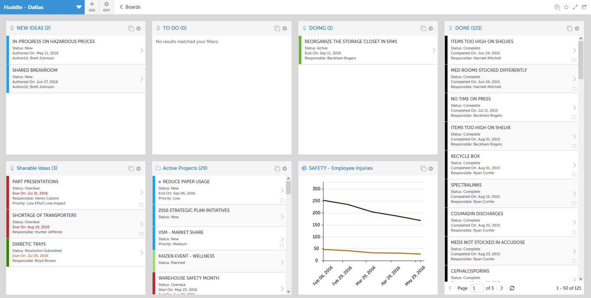Viewport: 591px width, 298px height.
Task: Click the folder icon on the RECYCLE BOX card
Action: coord(574,175)
